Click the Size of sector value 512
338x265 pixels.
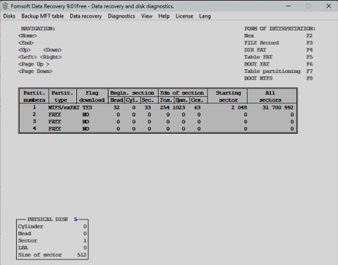point(82,255)
